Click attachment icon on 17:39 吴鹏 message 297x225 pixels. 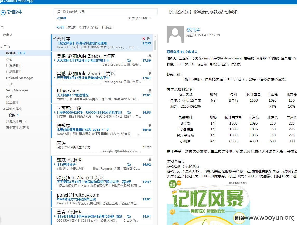[x=150, y=56]
